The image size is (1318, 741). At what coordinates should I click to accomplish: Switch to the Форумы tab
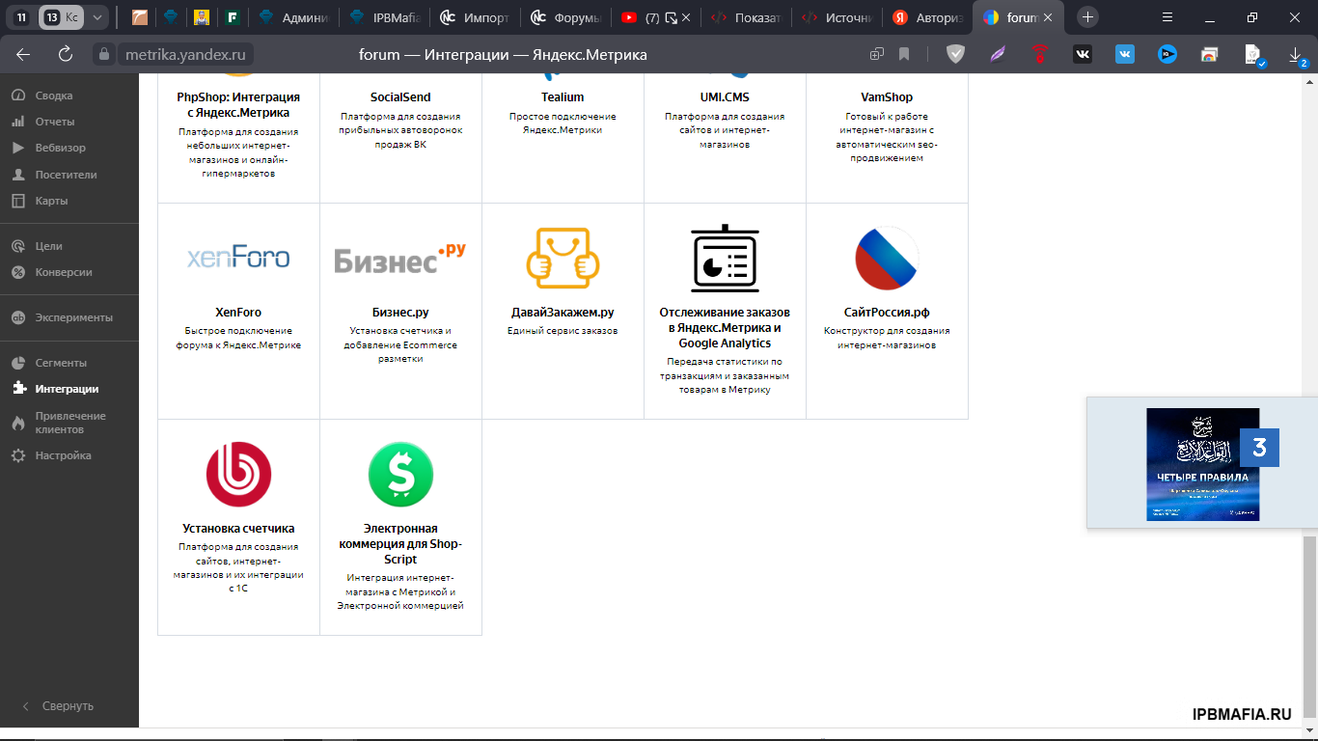[563, 17]
